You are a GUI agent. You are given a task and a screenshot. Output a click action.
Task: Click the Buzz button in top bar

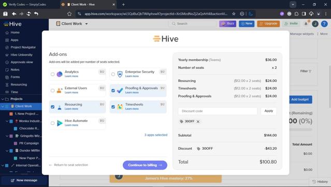[x=227, y=24]
